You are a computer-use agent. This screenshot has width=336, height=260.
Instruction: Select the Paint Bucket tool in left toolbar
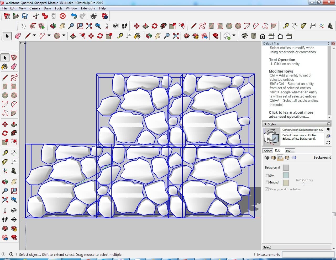point(5,67)
